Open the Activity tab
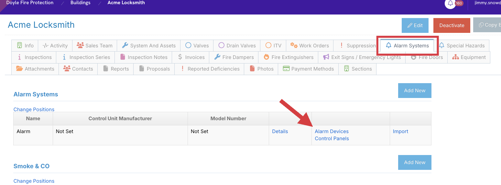This screenshot has width=501, height=185. 55,45
